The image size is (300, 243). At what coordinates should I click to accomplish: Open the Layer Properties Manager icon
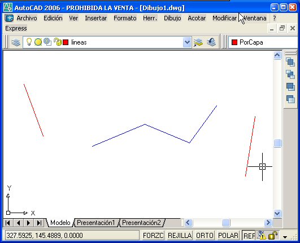(x=16, y=42)
